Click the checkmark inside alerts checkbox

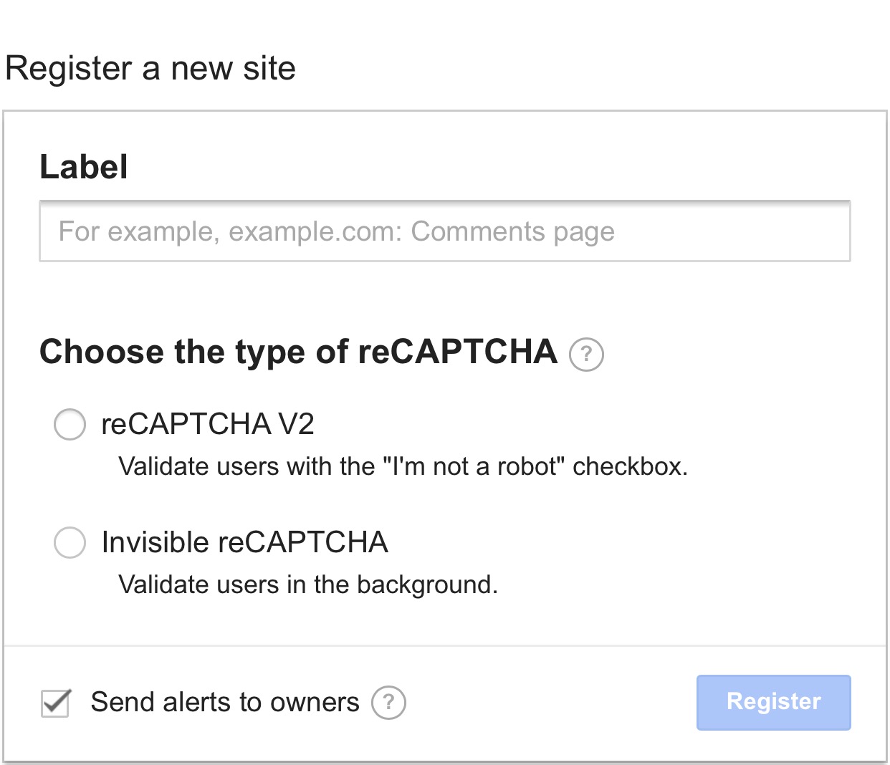click(57, 701)
